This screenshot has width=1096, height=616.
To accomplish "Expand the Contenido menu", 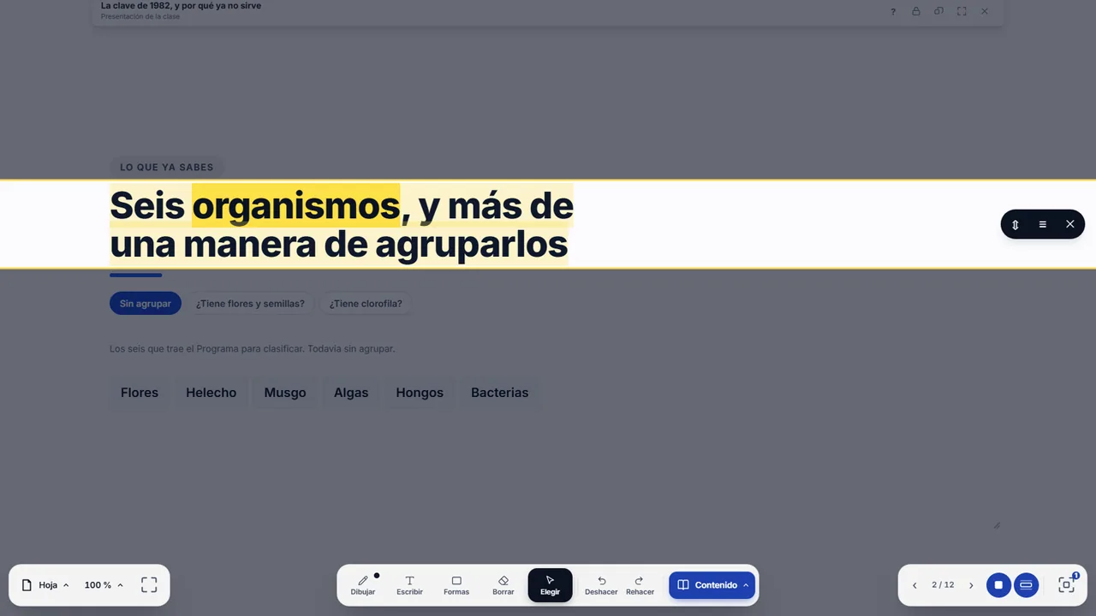I will (x=712, y=585).
